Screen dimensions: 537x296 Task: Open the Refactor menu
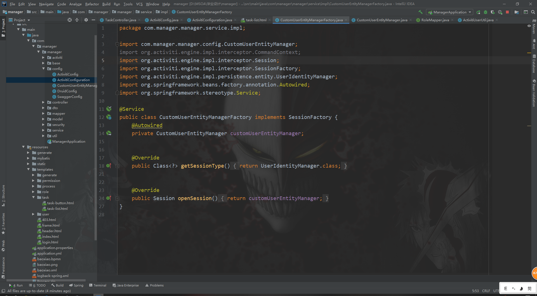click(x=92, y=4)
